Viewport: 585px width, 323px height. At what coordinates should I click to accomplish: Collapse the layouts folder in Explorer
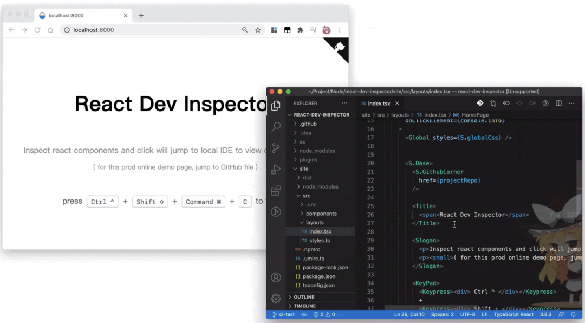click(314, 223)
